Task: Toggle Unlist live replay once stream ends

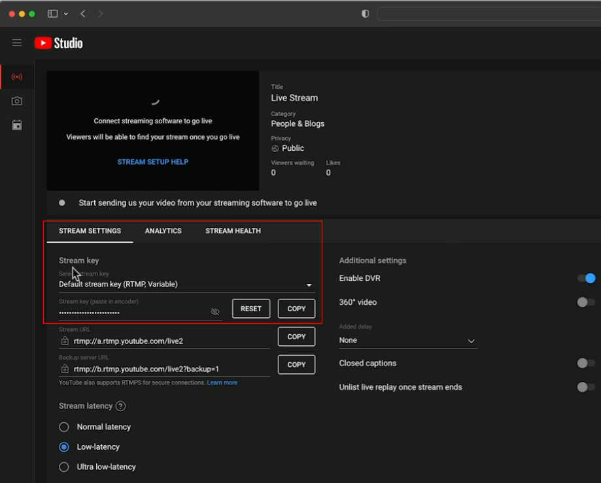Action: click(x=587, y=387)
